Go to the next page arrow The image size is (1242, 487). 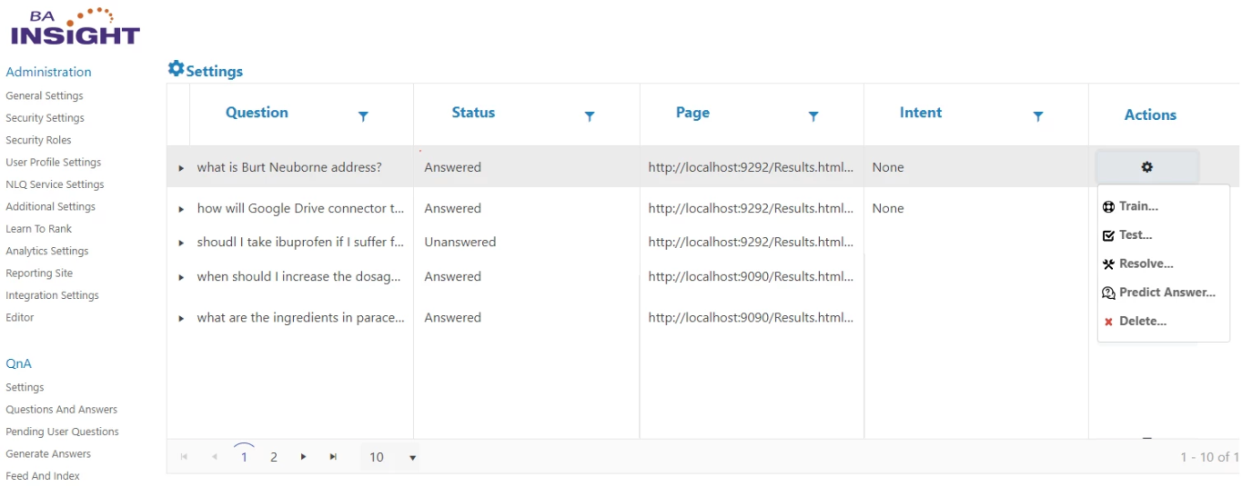(x=303, y=457)
